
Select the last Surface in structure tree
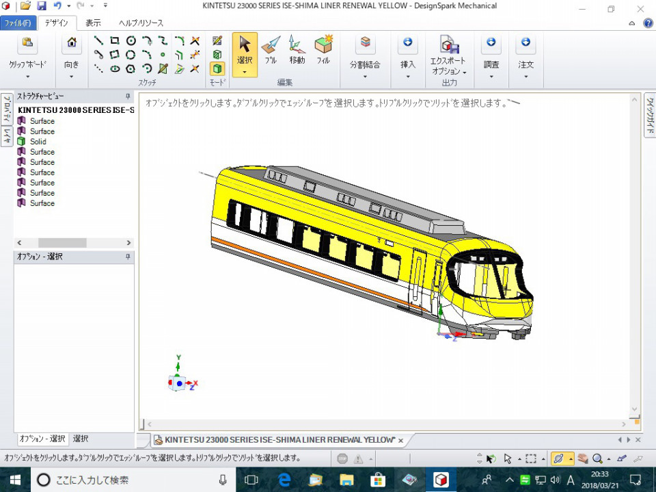pos(42,203)
